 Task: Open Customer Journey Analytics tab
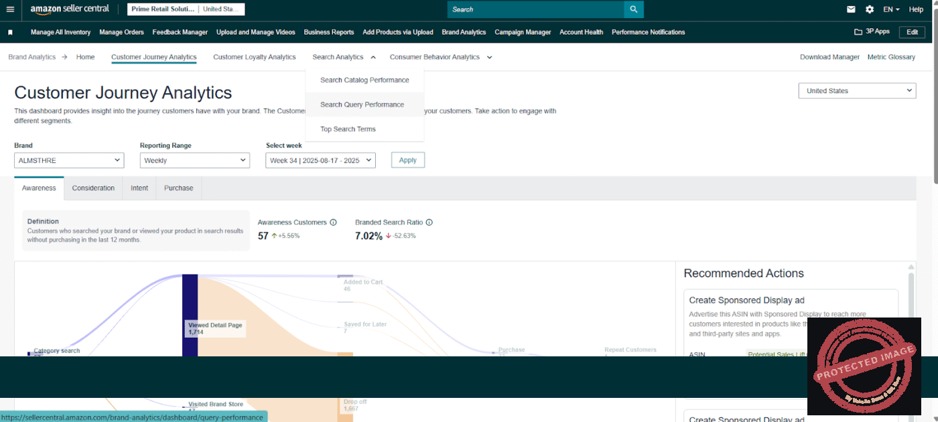tap(154, 57)
